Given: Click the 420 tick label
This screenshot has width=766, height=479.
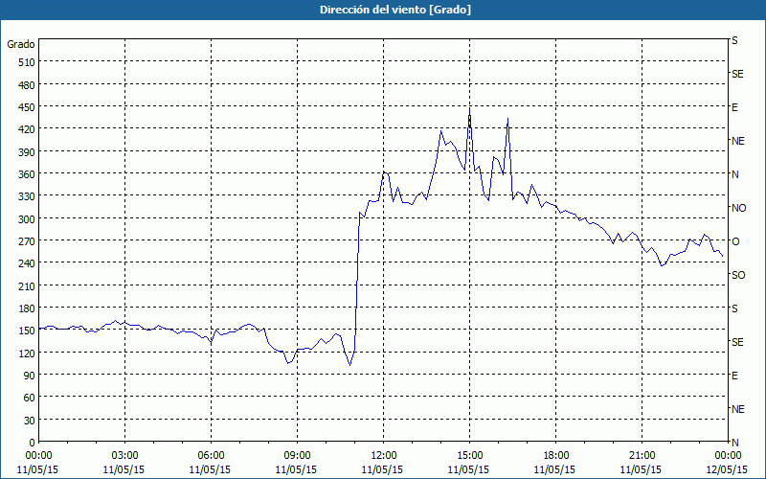Looking at the screenshot, I should tap(27, 129).
